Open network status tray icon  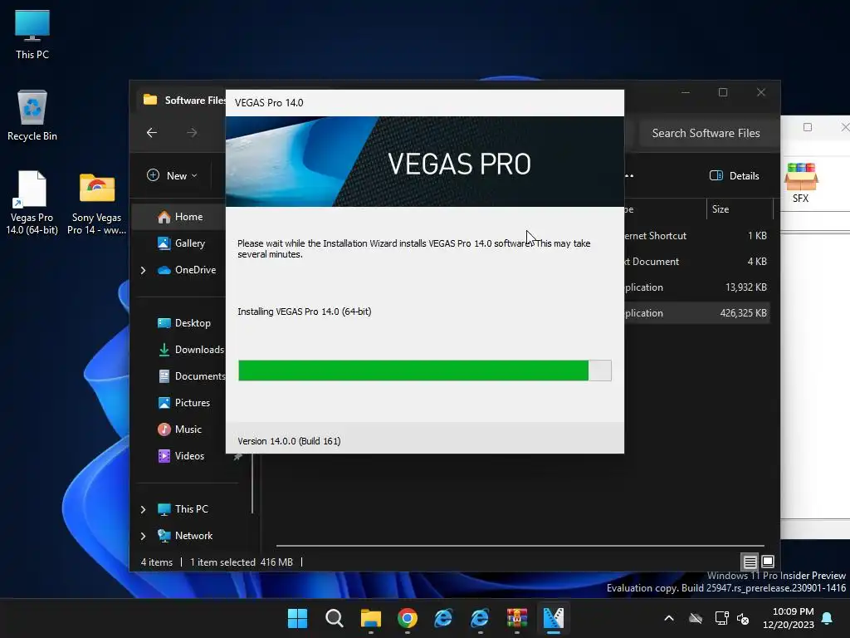pyautogui.click(x=721, y=618)
